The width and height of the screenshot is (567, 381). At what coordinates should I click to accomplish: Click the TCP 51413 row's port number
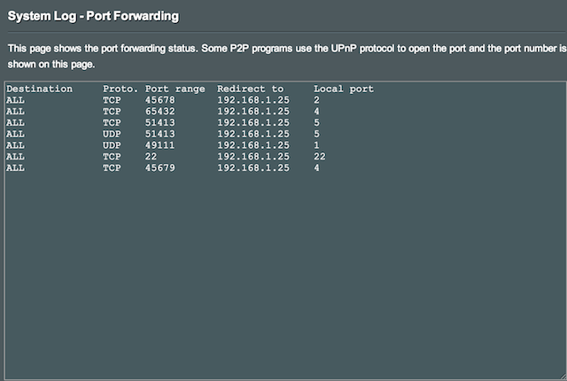click(159, 122)
